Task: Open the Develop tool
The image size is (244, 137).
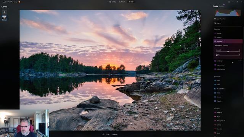Action: point(219,33)
